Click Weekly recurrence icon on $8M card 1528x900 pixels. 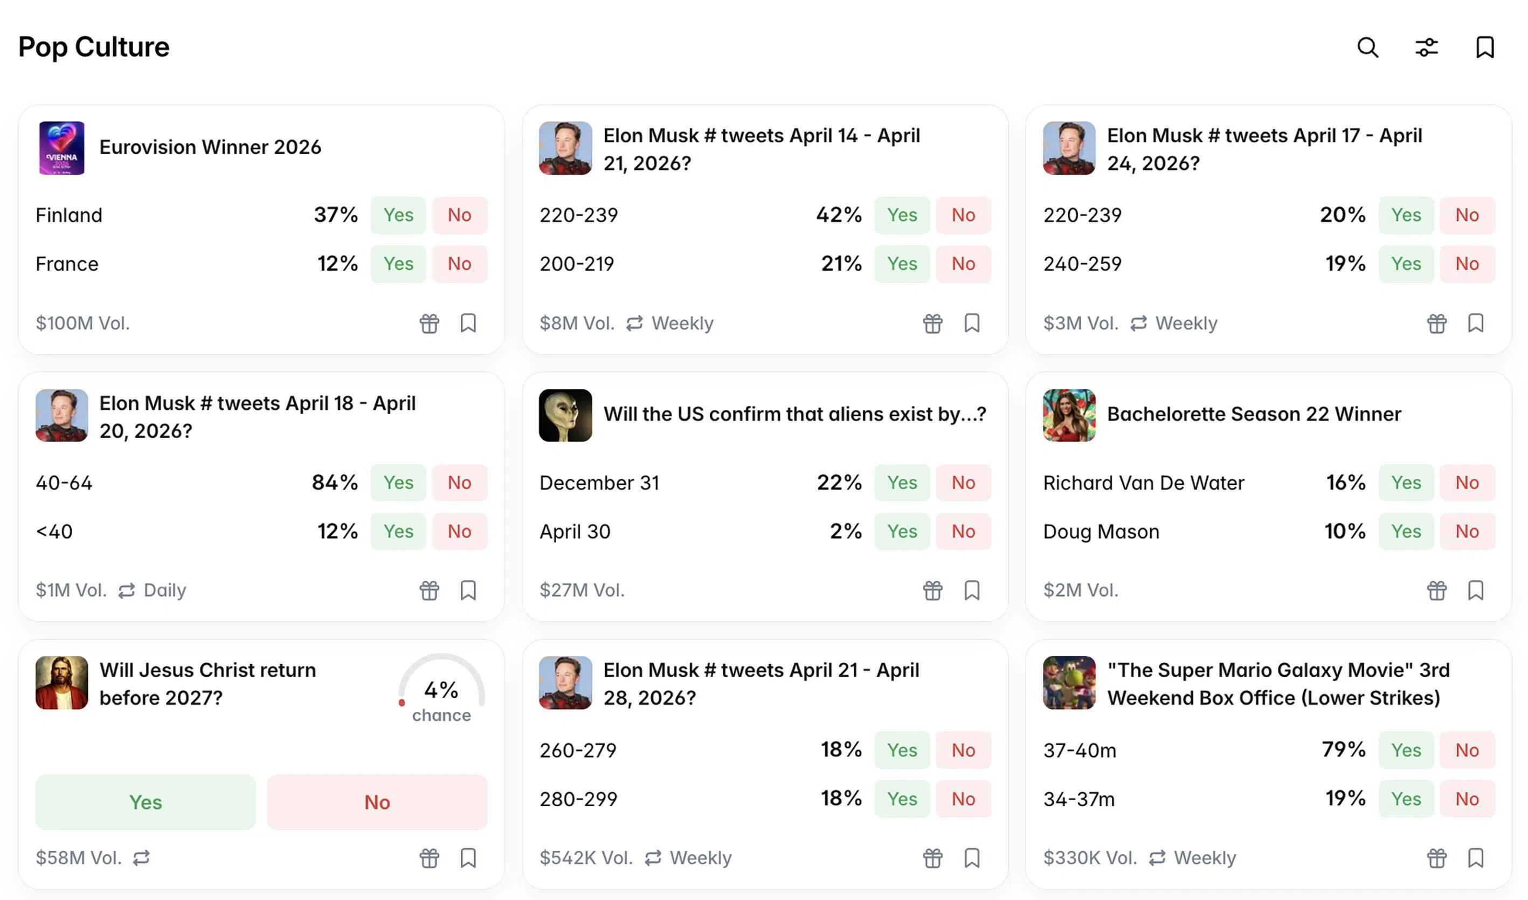(634, 323)
